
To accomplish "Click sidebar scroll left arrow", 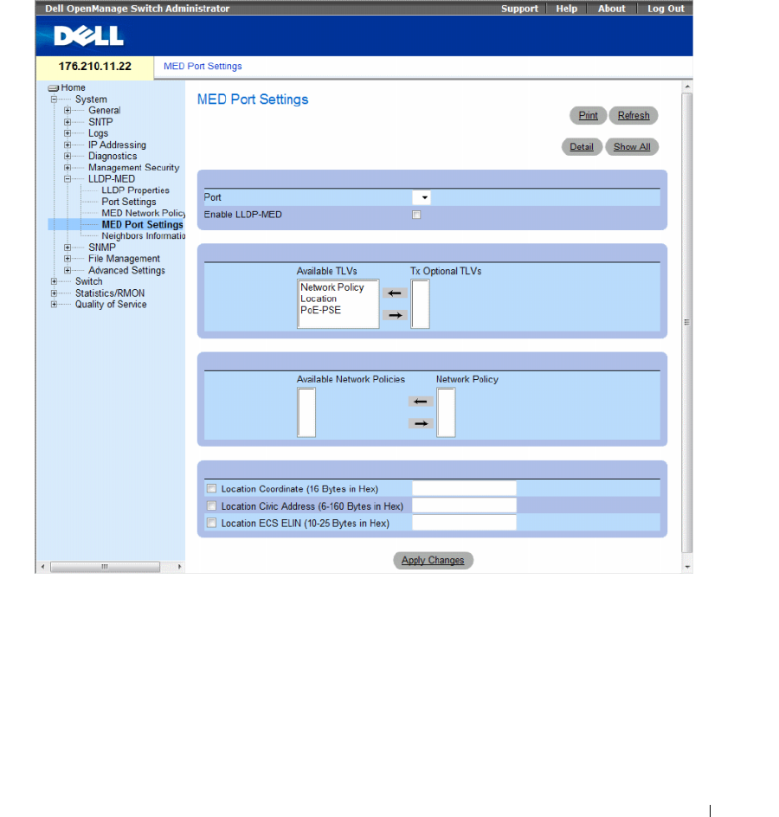I will tap(42, 567).
